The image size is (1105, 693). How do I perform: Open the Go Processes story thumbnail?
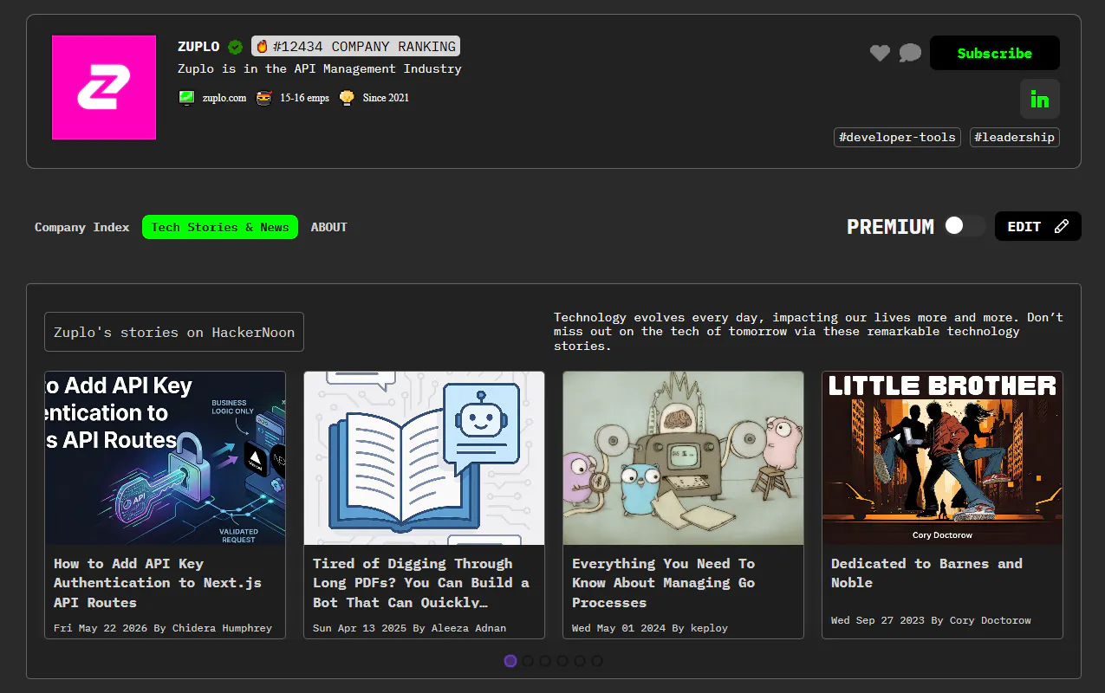tap(683, 458)
